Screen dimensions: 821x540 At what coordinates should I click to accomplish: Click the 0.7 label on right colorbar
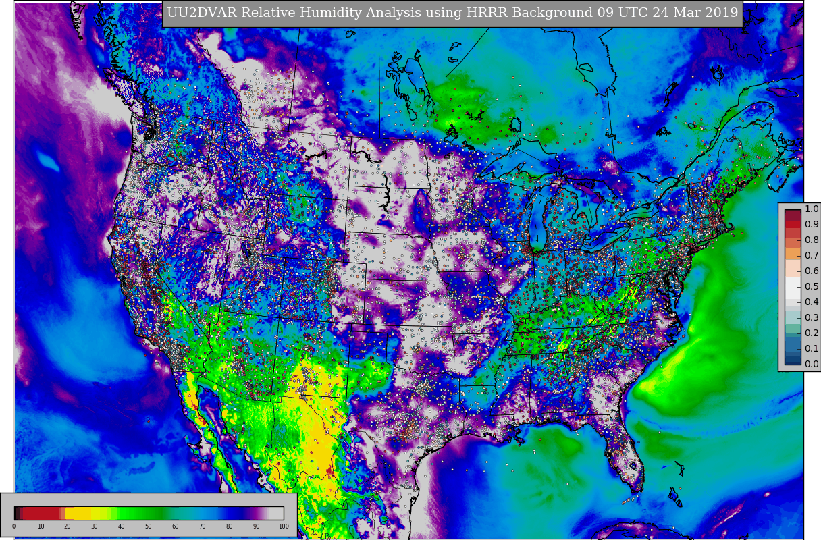click(x=812, y=256)
